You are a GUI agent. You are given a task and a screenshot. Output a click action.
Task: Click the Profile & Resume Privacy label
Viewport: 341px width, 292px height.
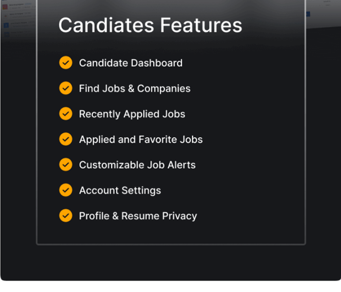click(138, 216)
